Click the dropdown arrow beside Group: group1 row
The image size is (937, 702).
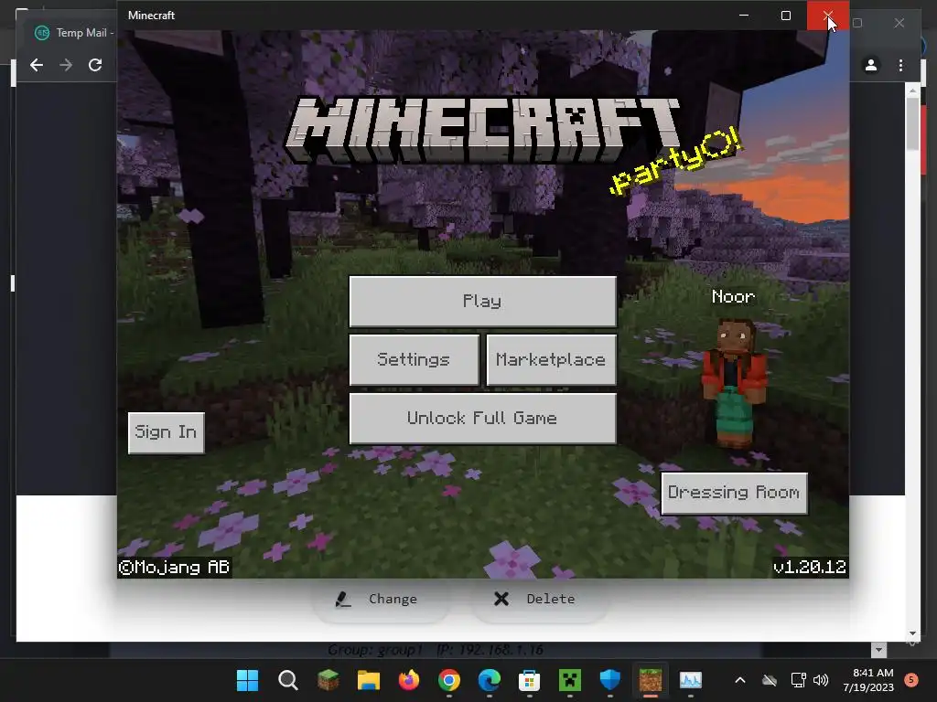(x=878, y=650)
